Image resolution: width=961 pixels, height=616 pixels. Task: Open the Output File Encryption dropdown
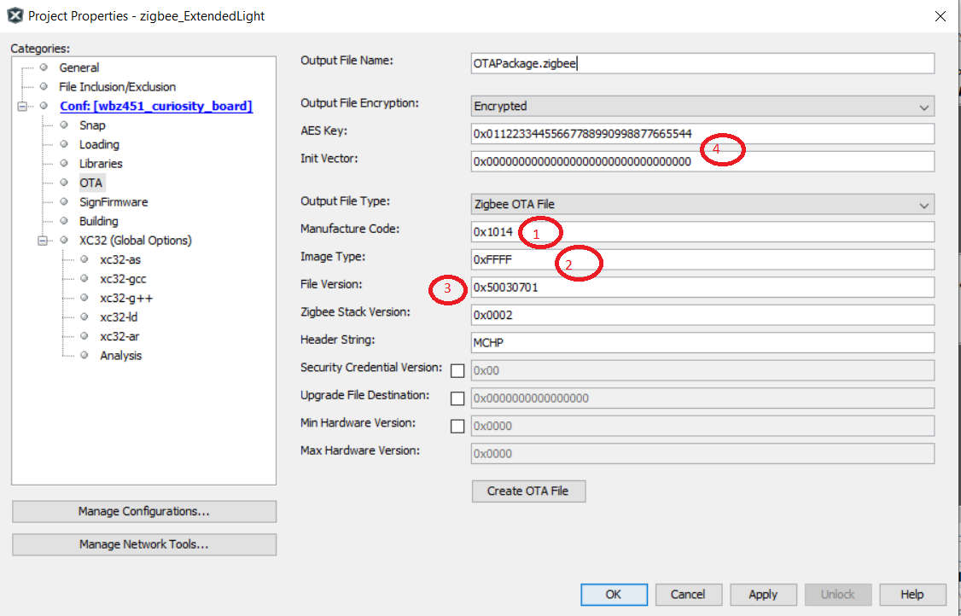(x=702, y=107)
